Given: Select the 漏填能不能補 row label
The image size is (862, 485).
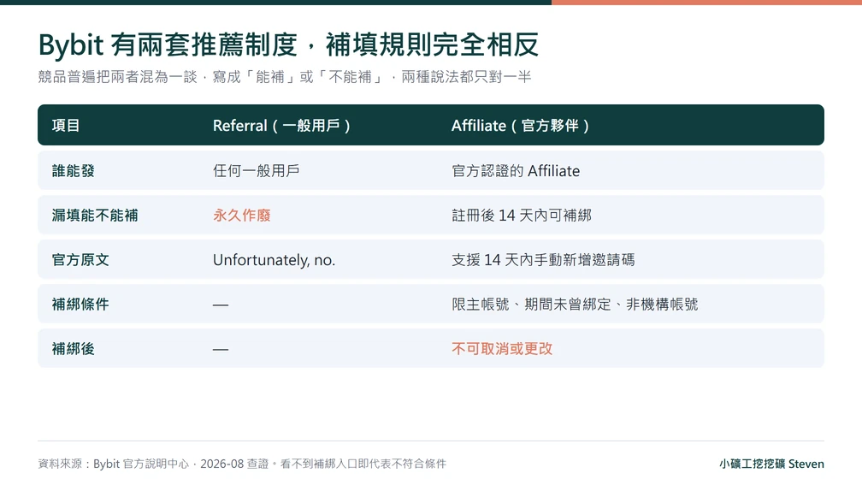Looking at the screenshot, I should pos(95,215).
